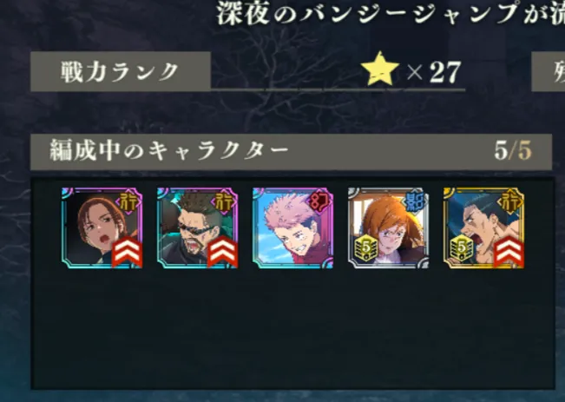Screen dimensions: 565x402
Task: Select the brown-haired woman character portrait
Action: click(x=102, y=227)
